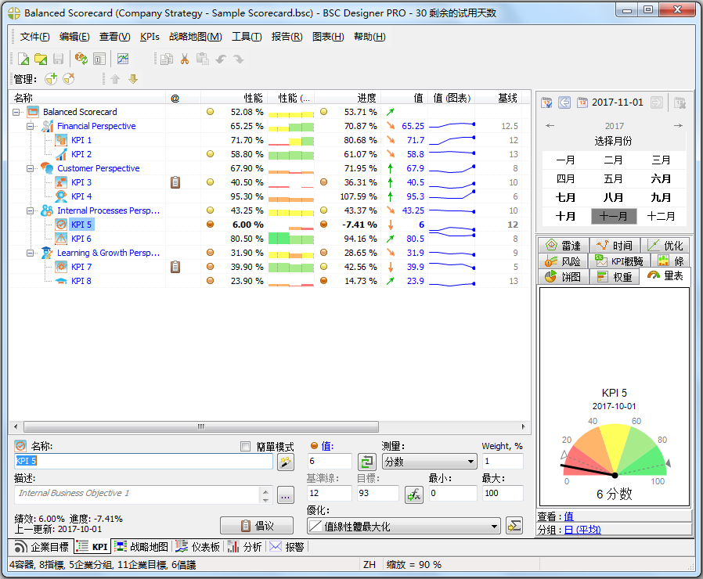
Task: Move item down with yellow arrow
Action: tap(133, 79)
